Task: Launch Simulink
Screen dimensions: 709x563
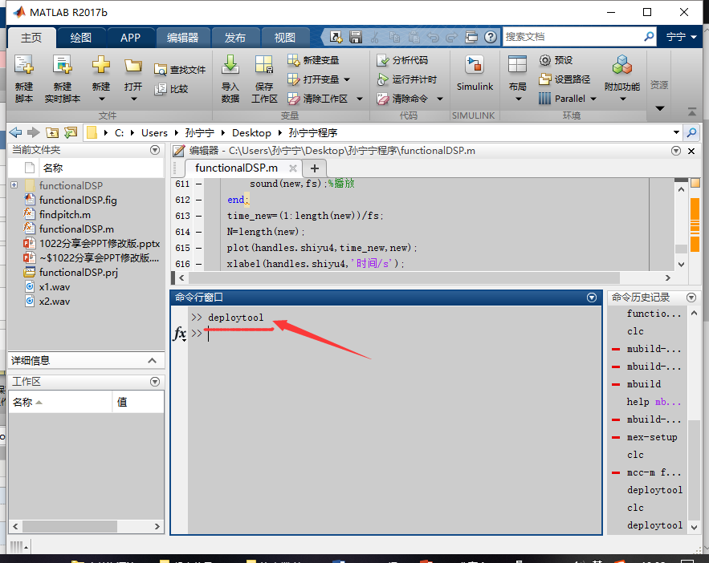Action: click(475, 74)
